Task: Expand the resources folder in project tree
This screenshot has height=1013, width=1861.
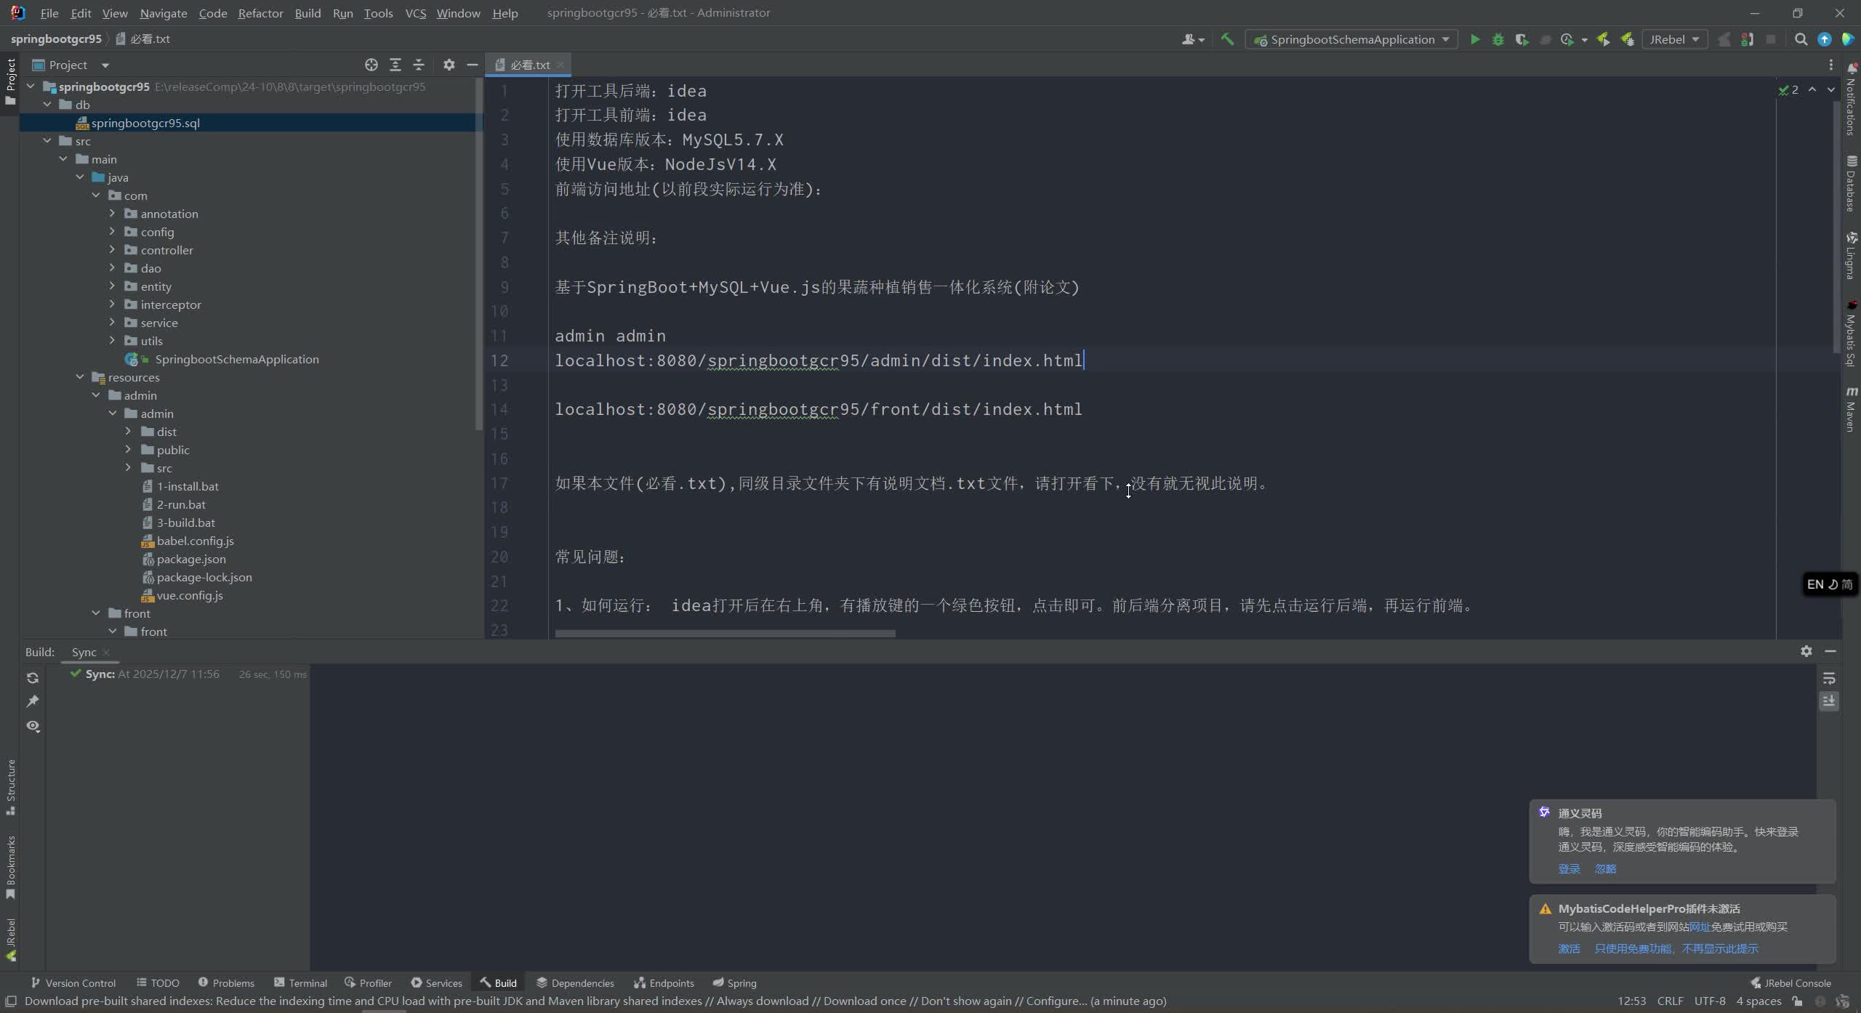Action: [x=80, y=376]
